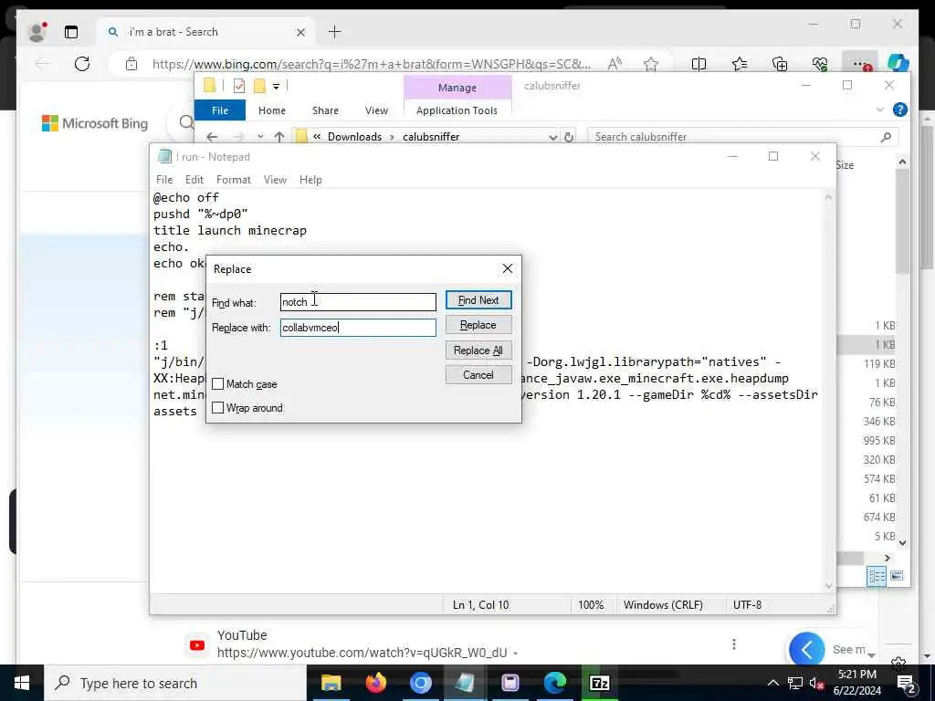Focus the Replace with text field
Viewport: 935px width, 701px height.
tap(358, 328)
